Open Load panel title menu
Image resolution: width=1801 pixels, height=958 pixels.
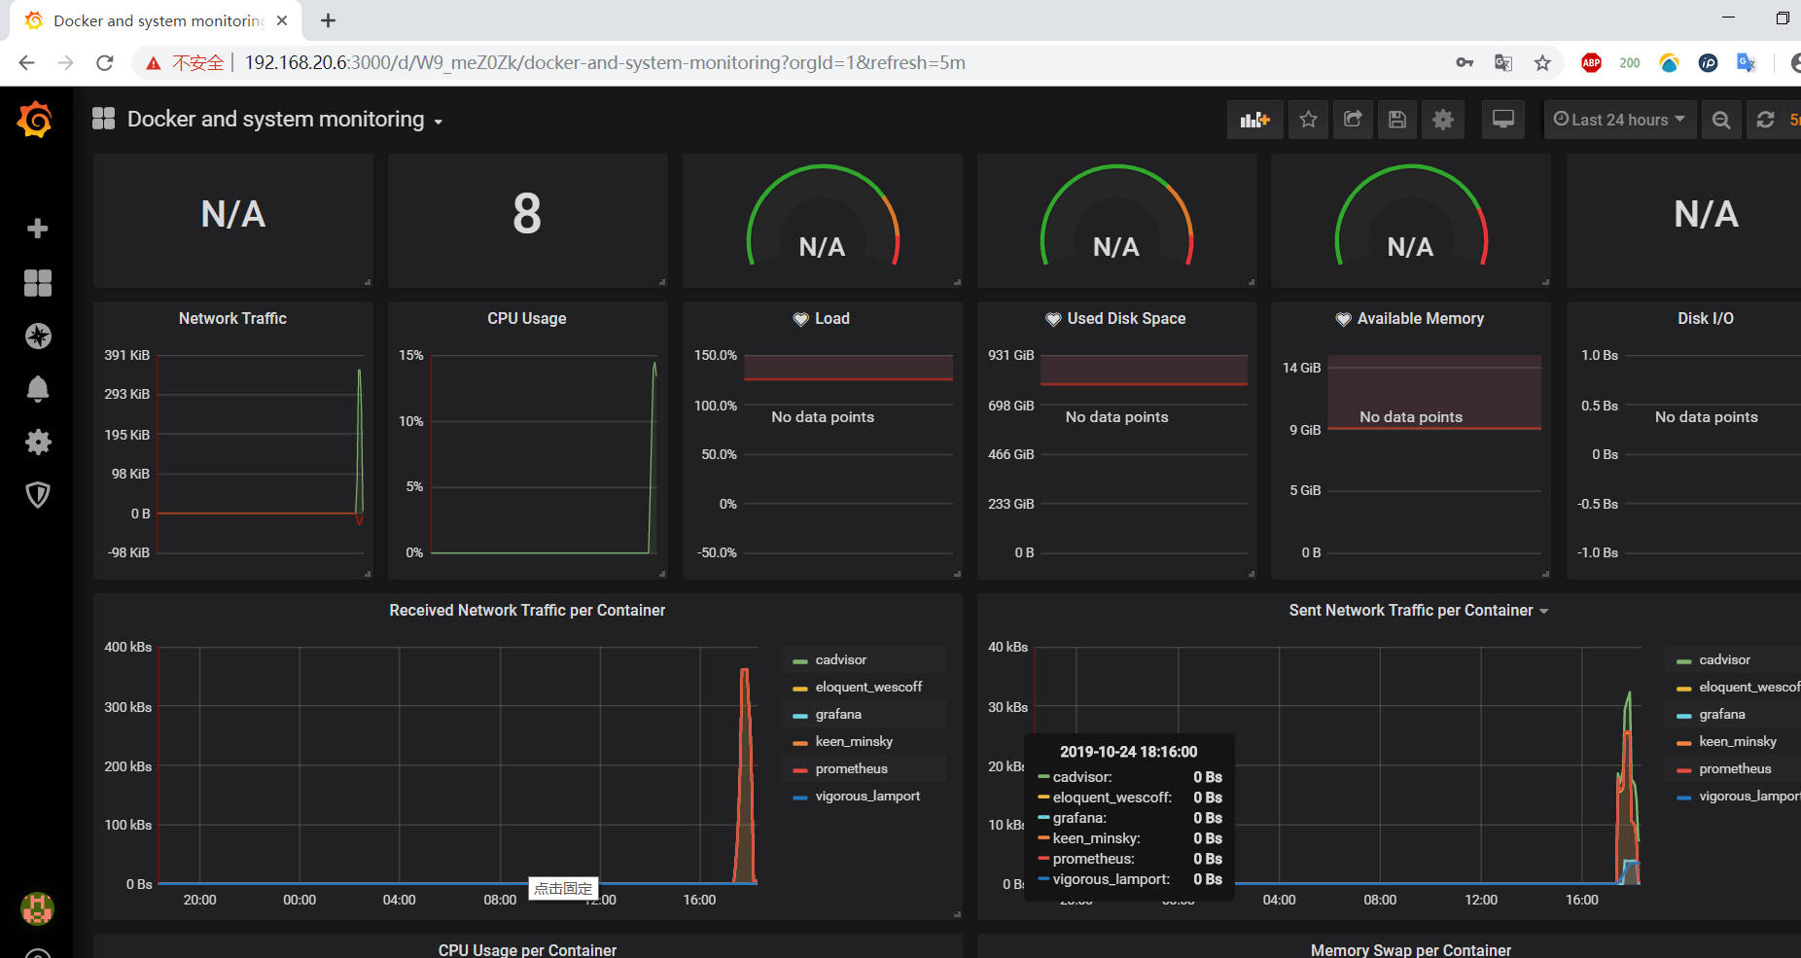pyautogui.click(x=832, y=319)
